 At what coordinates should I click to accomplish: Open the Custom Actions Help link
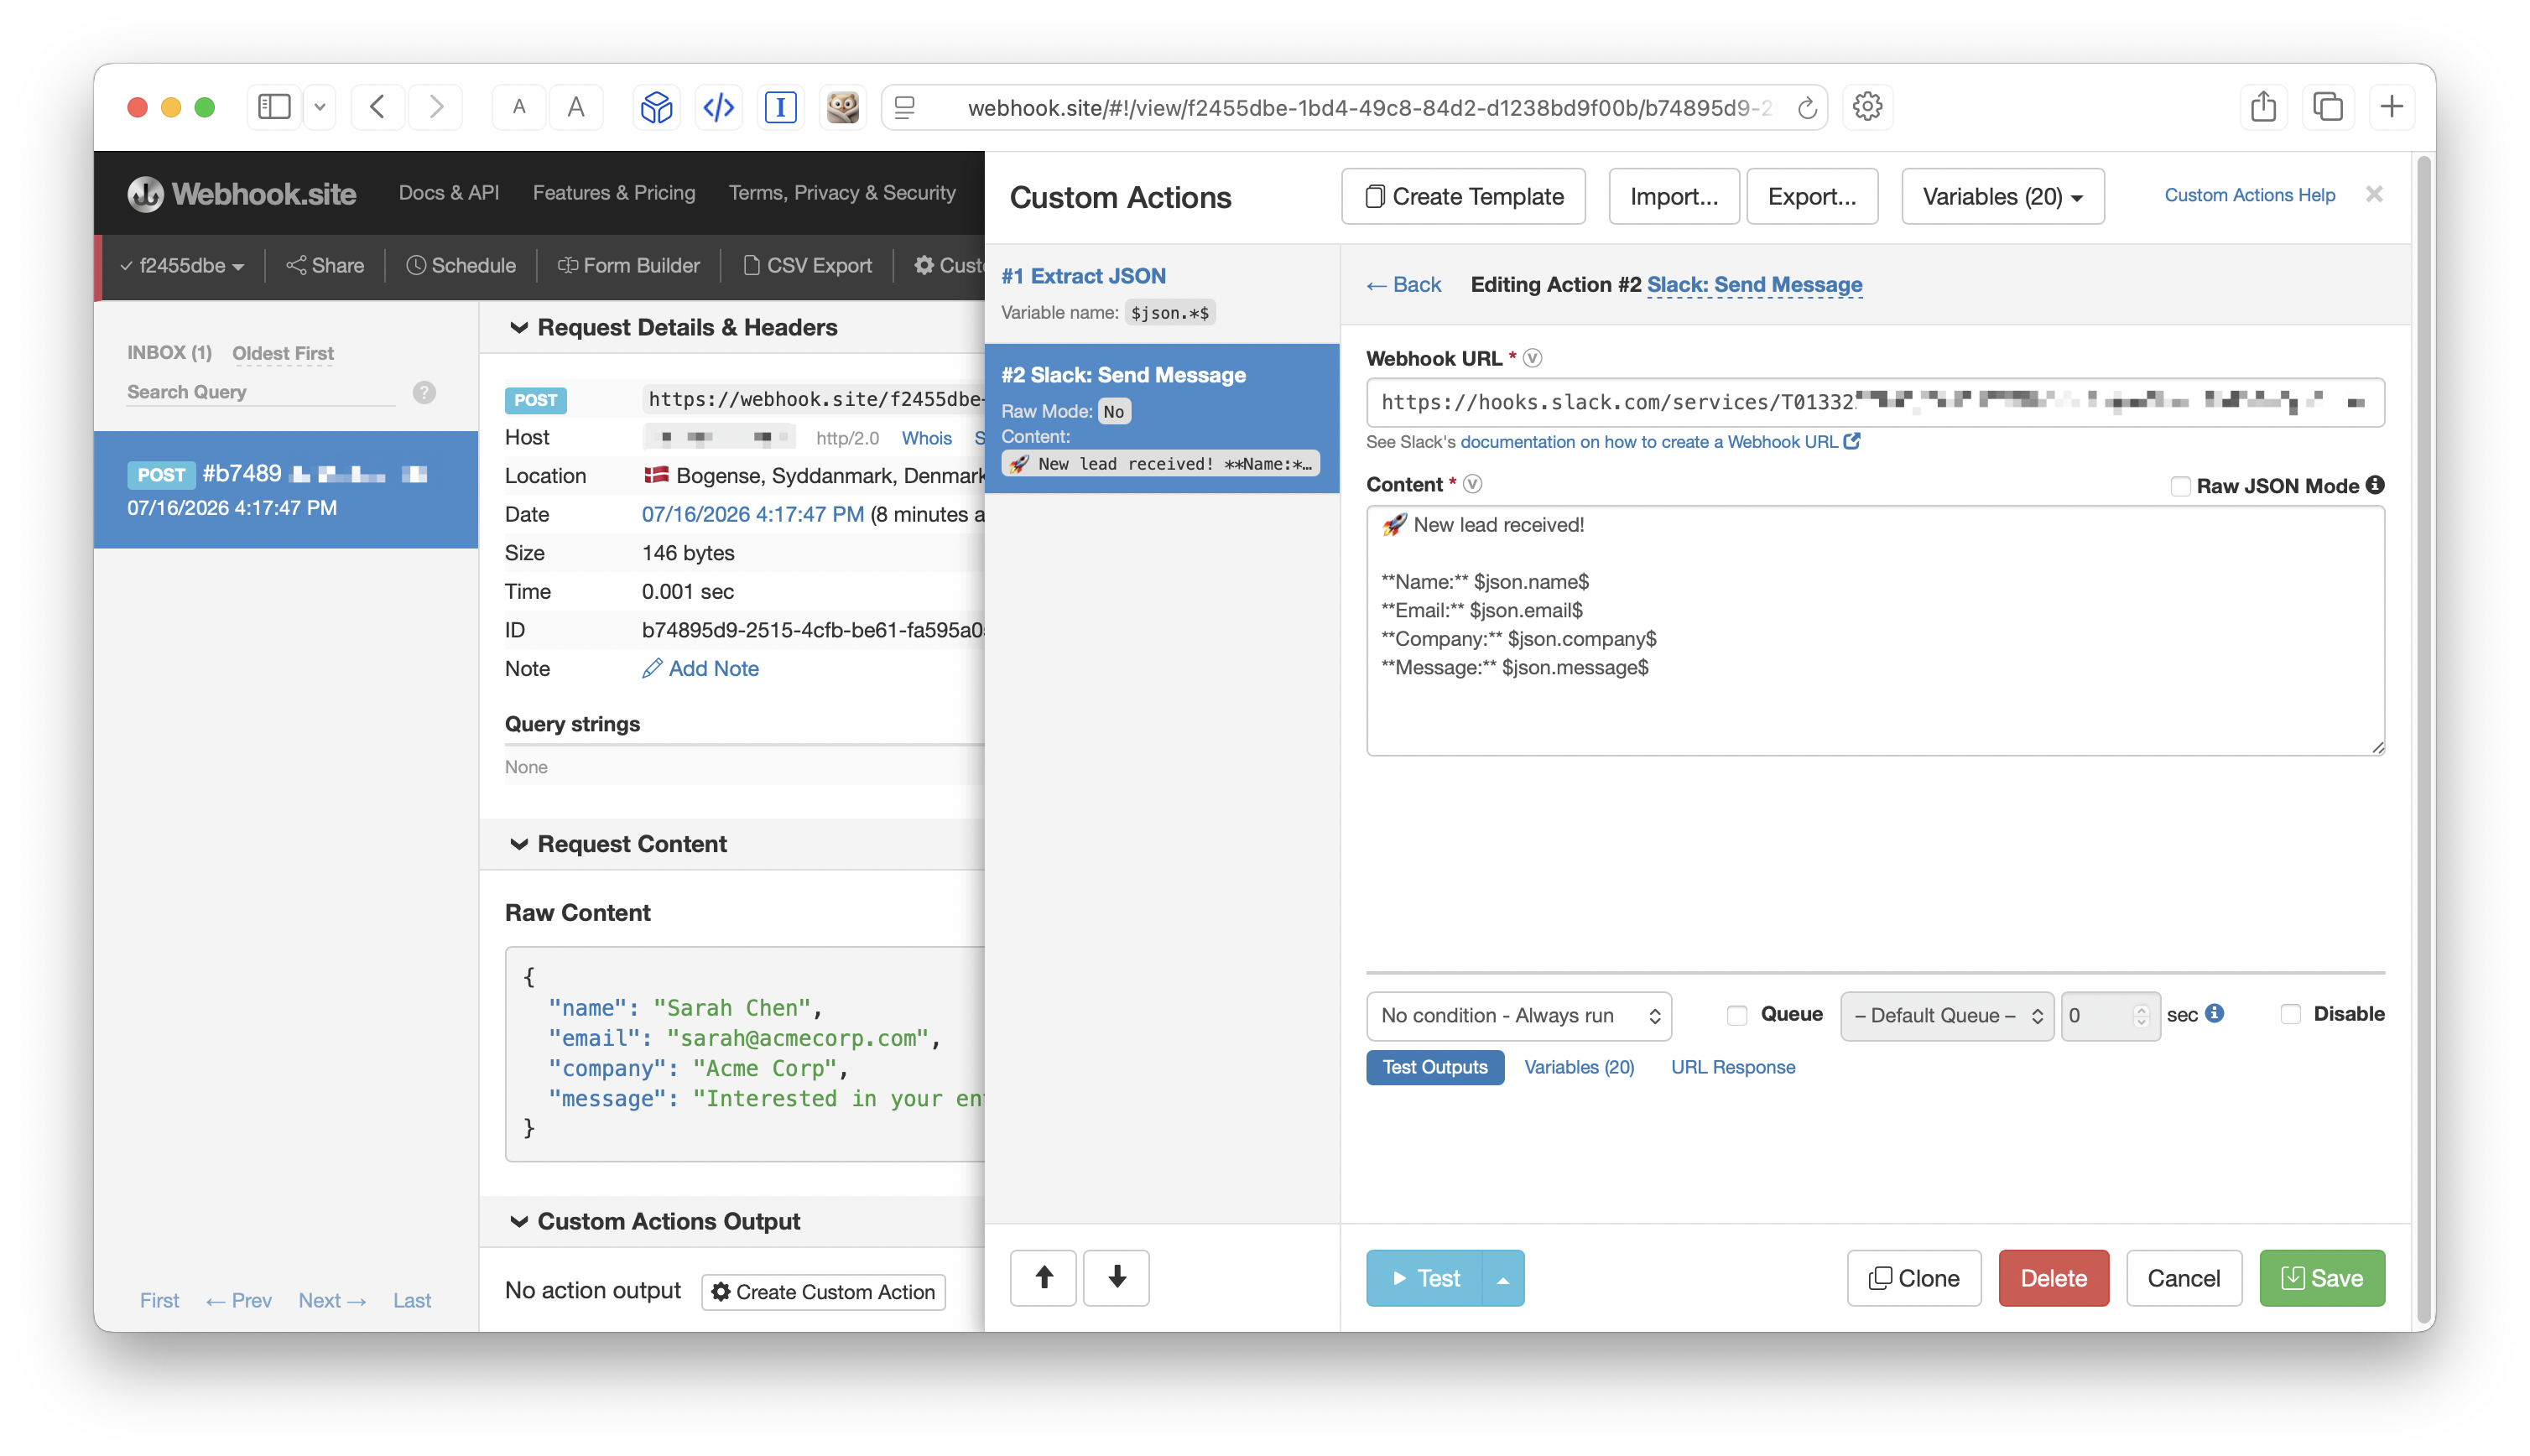[x=2249, y=195]
